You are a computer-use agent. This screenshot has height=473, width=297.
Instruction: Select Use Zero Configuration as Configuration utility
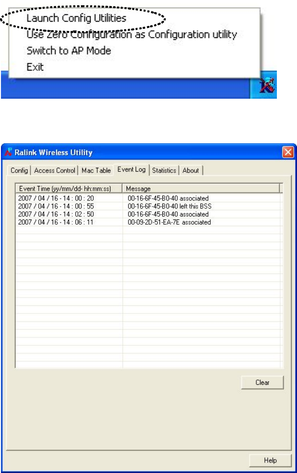(x=132, y=35)
